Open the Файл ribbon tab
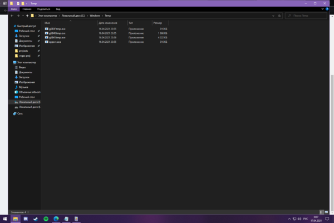 coord(14,9)
